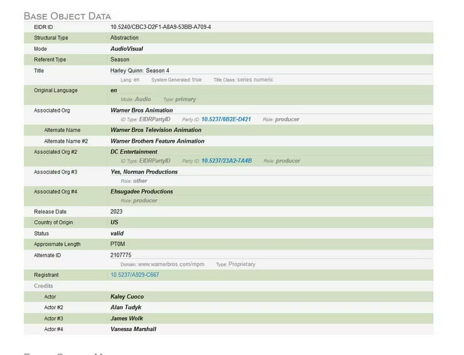
Task: Select actor Kaley Cuoco
Action: click(127, 297)
